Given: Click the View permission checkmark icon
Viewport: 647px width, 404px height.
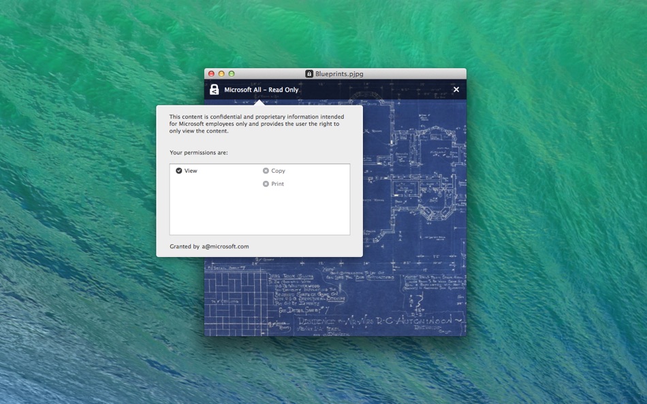Looking at the screenshot, I should (x=178, y=171).
